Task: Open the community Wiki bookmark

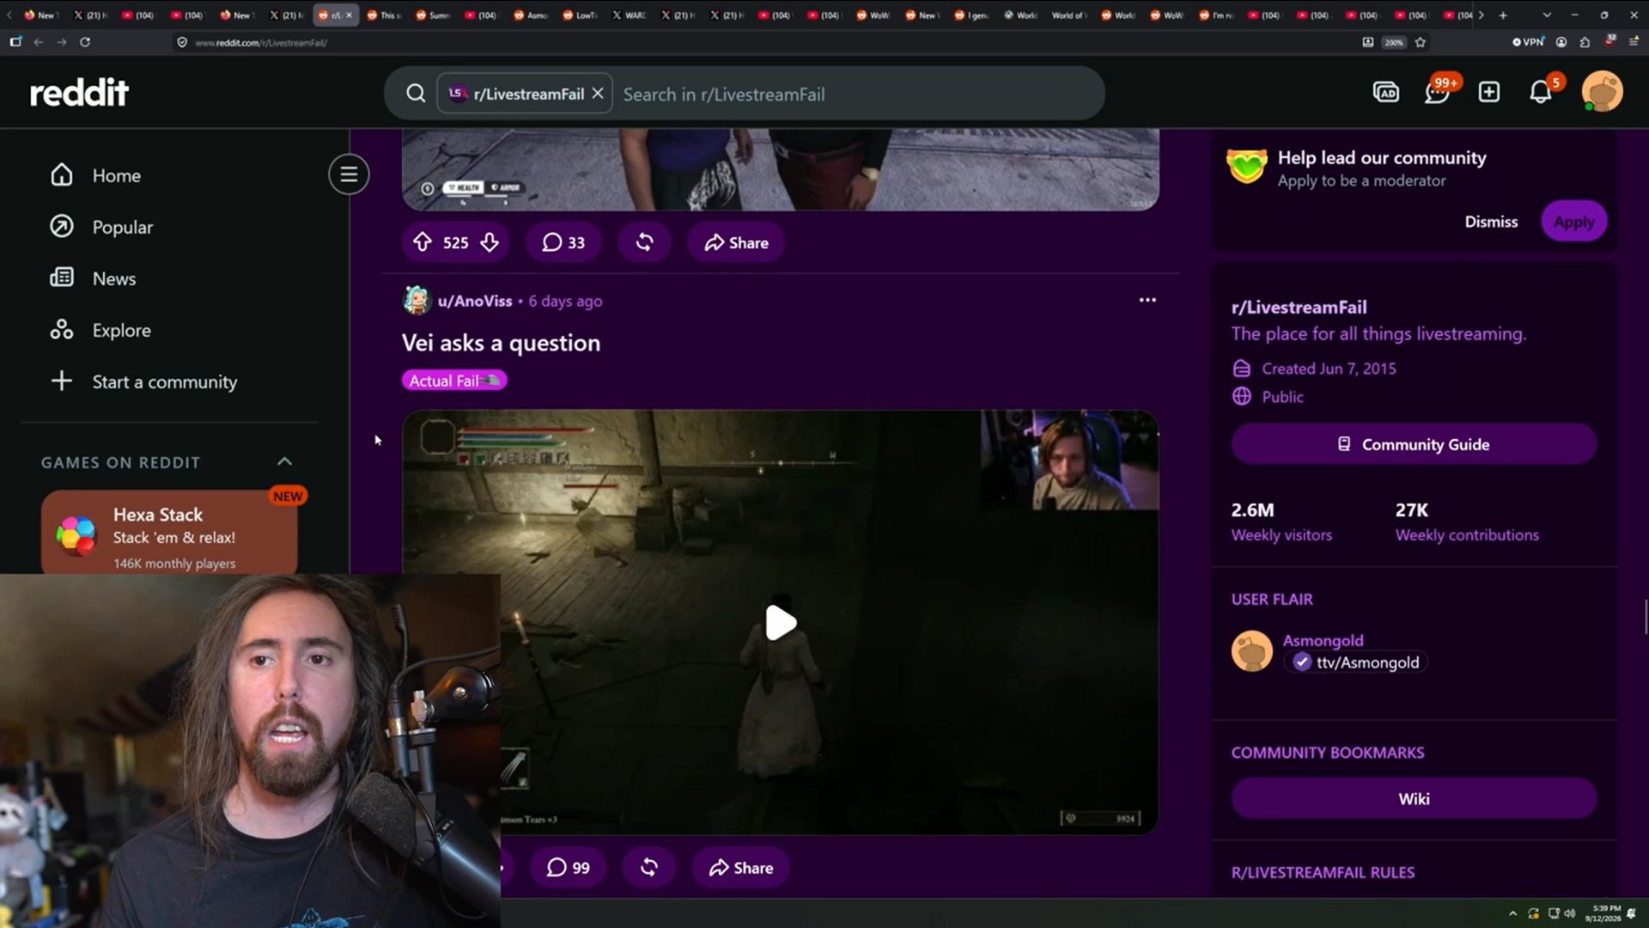Action: 1414,799
